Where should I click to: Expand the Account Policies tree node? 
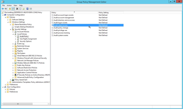(x=13, y=32)
